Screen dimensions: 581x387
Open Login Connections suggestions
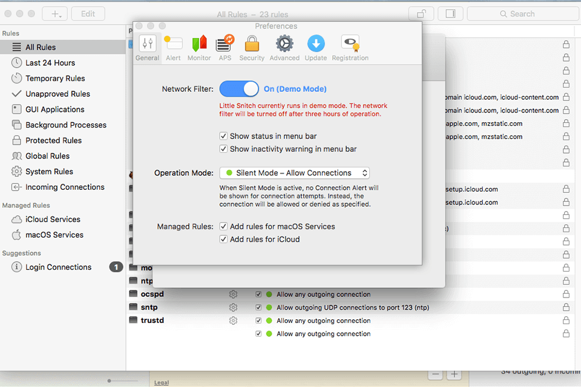63,267
